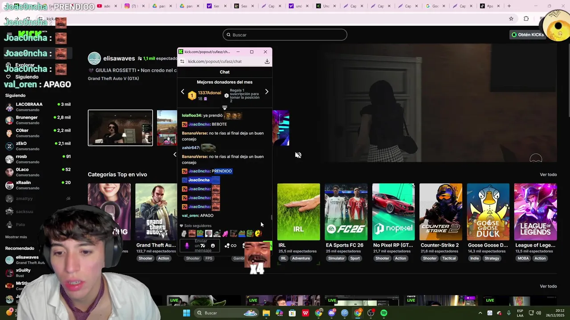Open the Grand Theft Auto category card
The height and width of the screenshot is (320, 570).
[156, 212]
